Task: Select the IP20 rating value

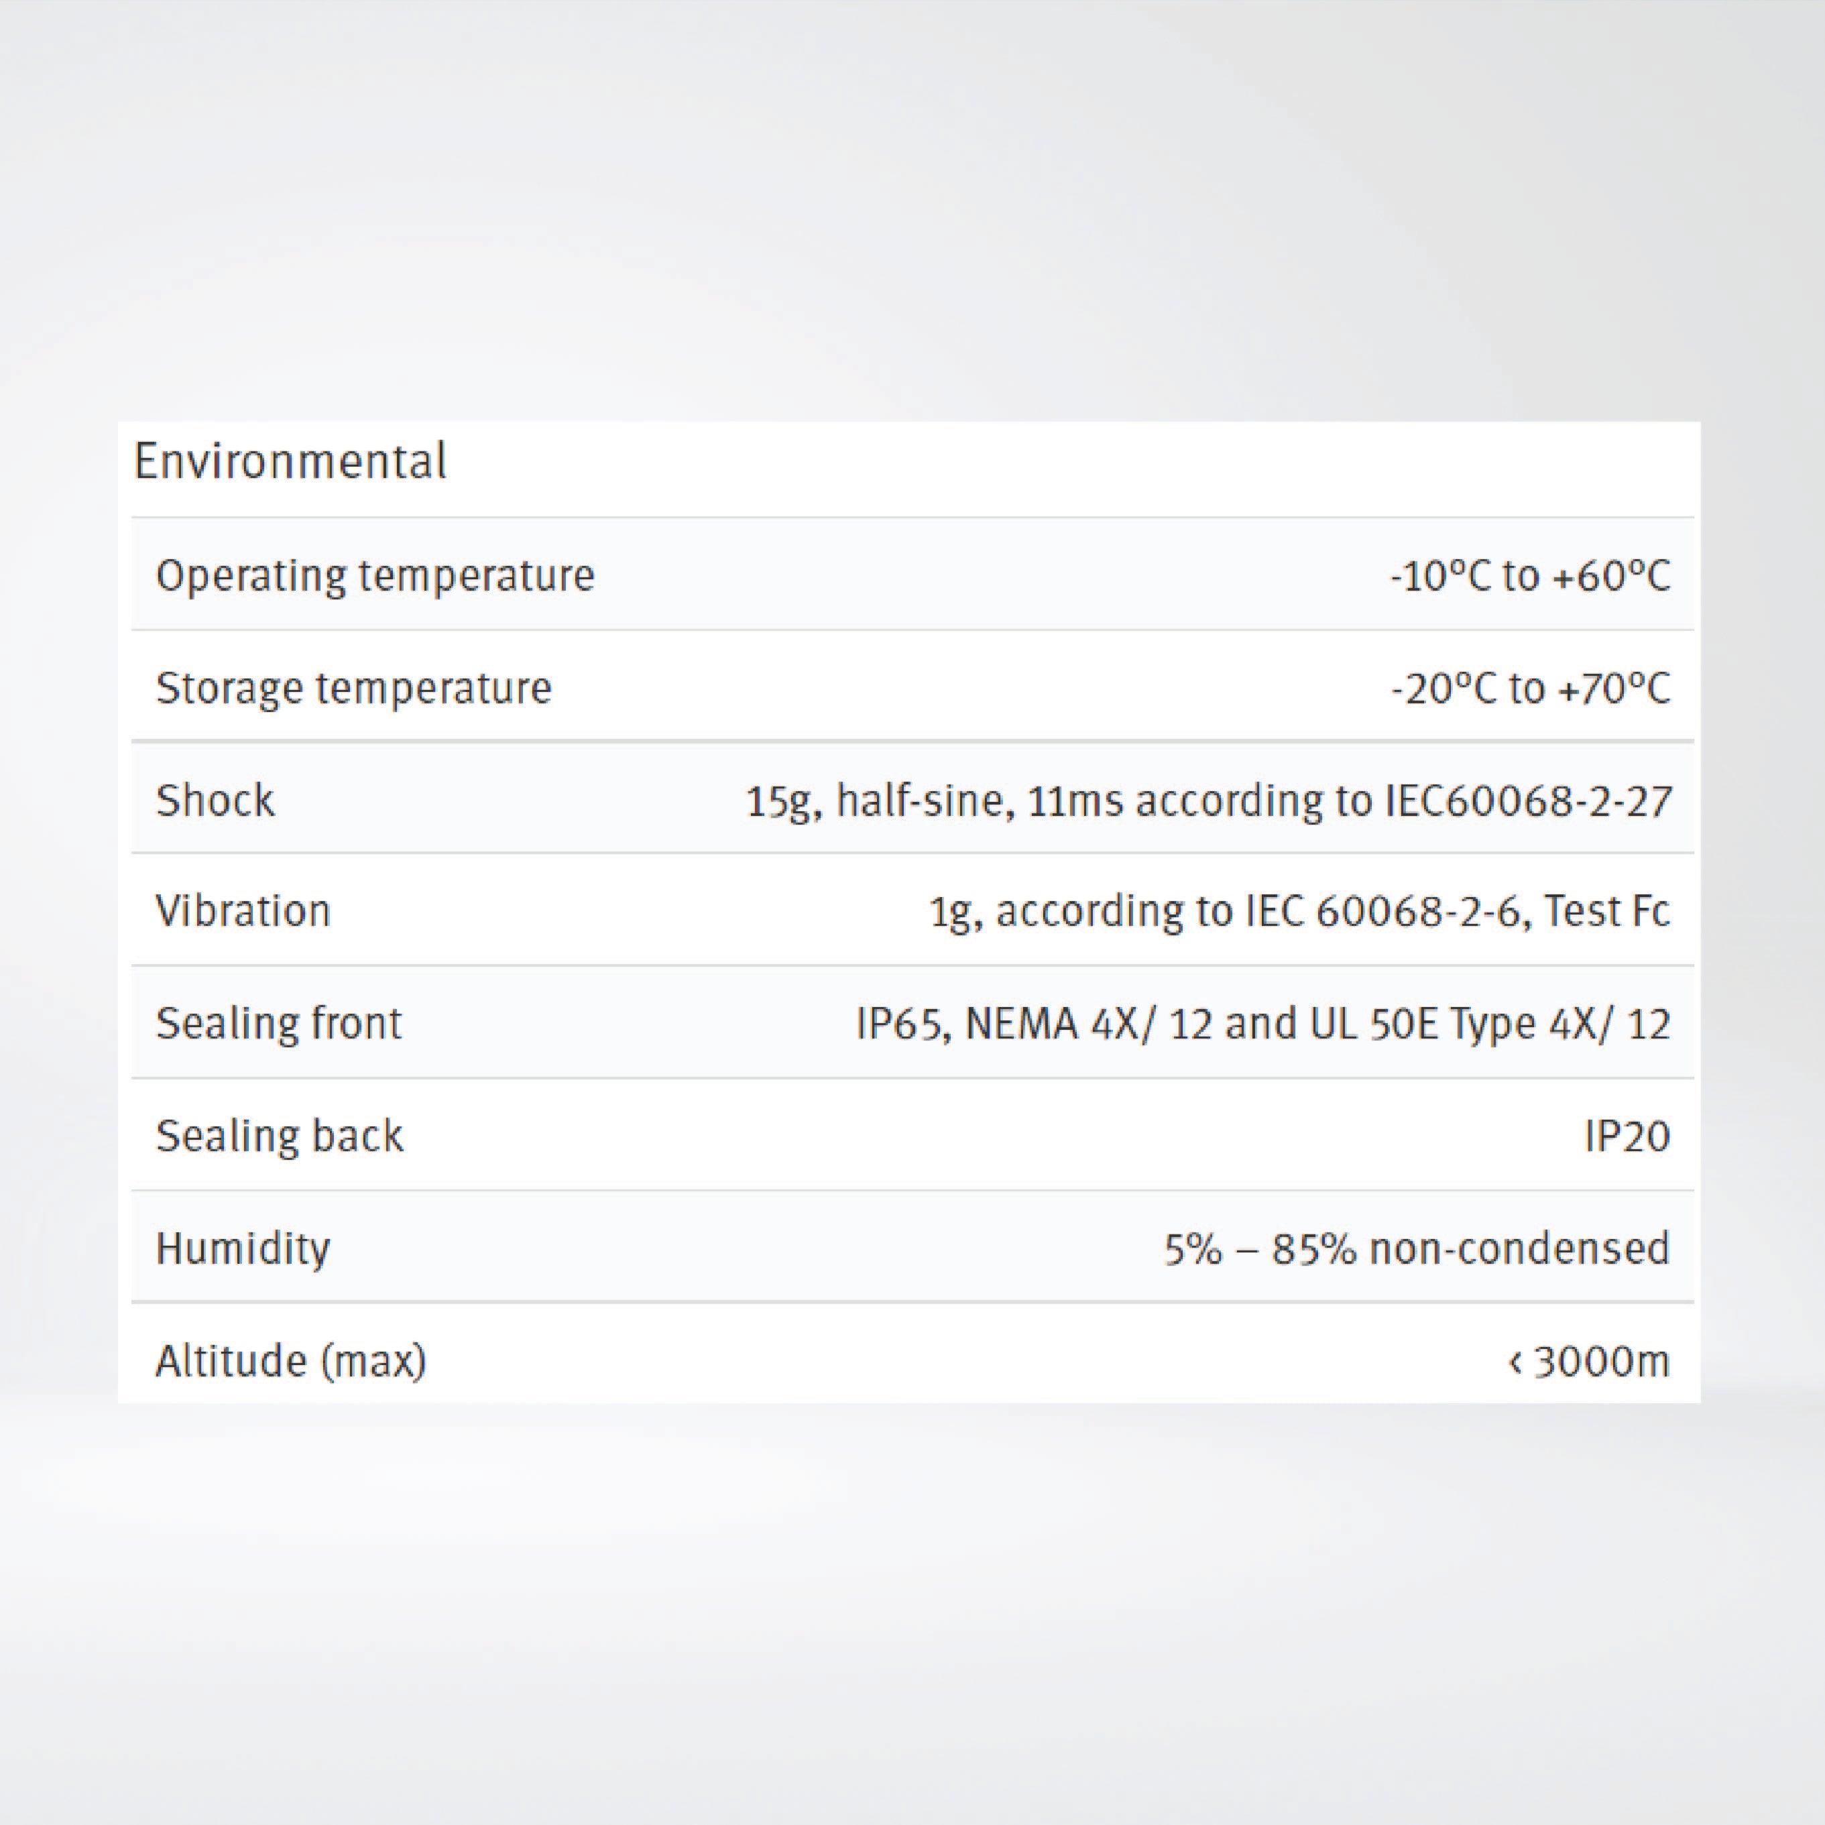Action: point(1627,1136)
